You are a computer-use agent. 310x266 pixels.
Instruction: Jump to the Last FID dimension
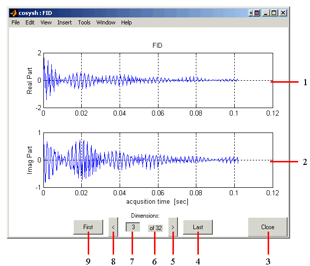pos(198,227)
